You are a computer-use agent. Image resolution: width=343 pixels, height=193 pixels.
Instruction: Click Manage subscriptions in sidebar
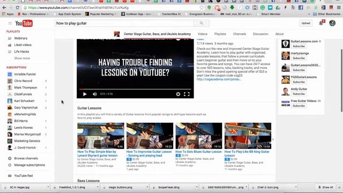(29, 165)
